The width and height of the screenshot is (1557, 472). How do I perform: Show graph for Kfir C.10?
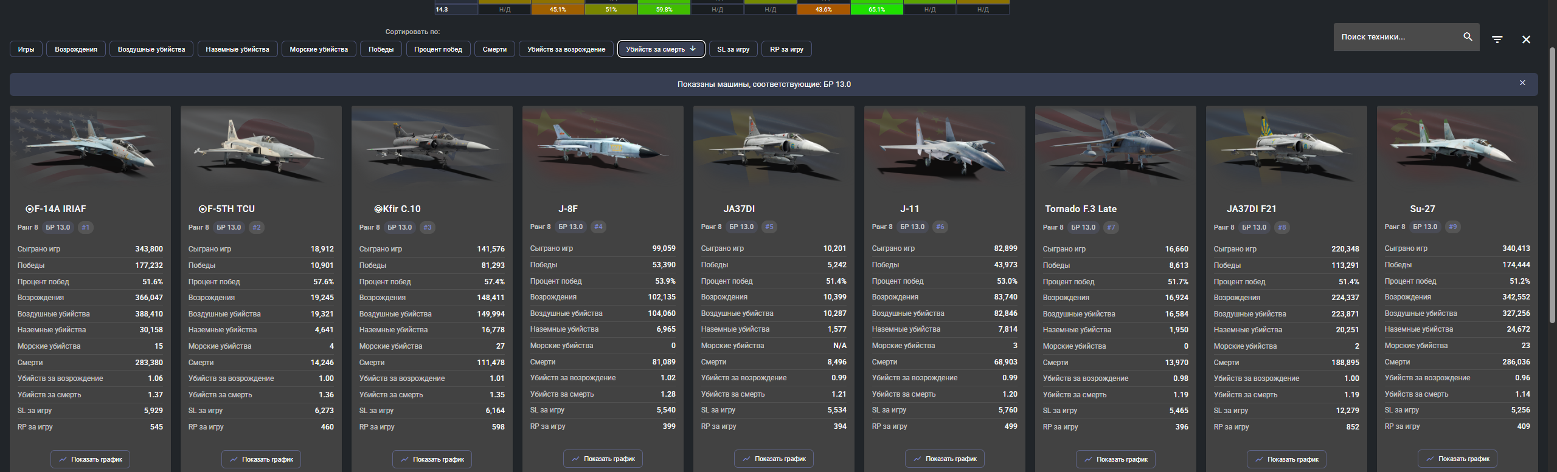click(432, 459)
